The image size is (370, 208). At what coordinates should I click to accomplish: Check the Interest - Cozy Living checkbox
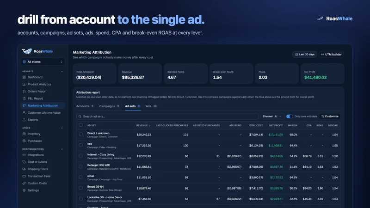80,156
